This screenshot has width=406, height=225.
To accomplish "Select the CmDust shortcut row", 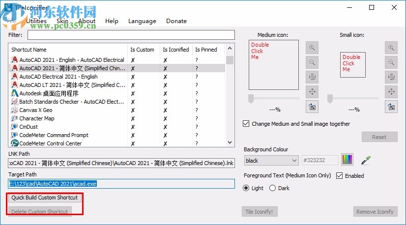I will pyautogui.click(x=117, y=127).
